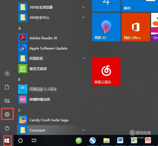
Task: Click the Candy Crush Soda Saga icon
Action: click(x=23, y=120)
